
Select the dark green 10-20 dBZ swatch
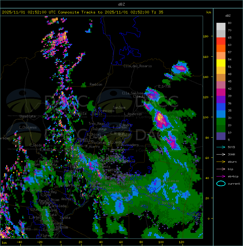pos(221,129)
